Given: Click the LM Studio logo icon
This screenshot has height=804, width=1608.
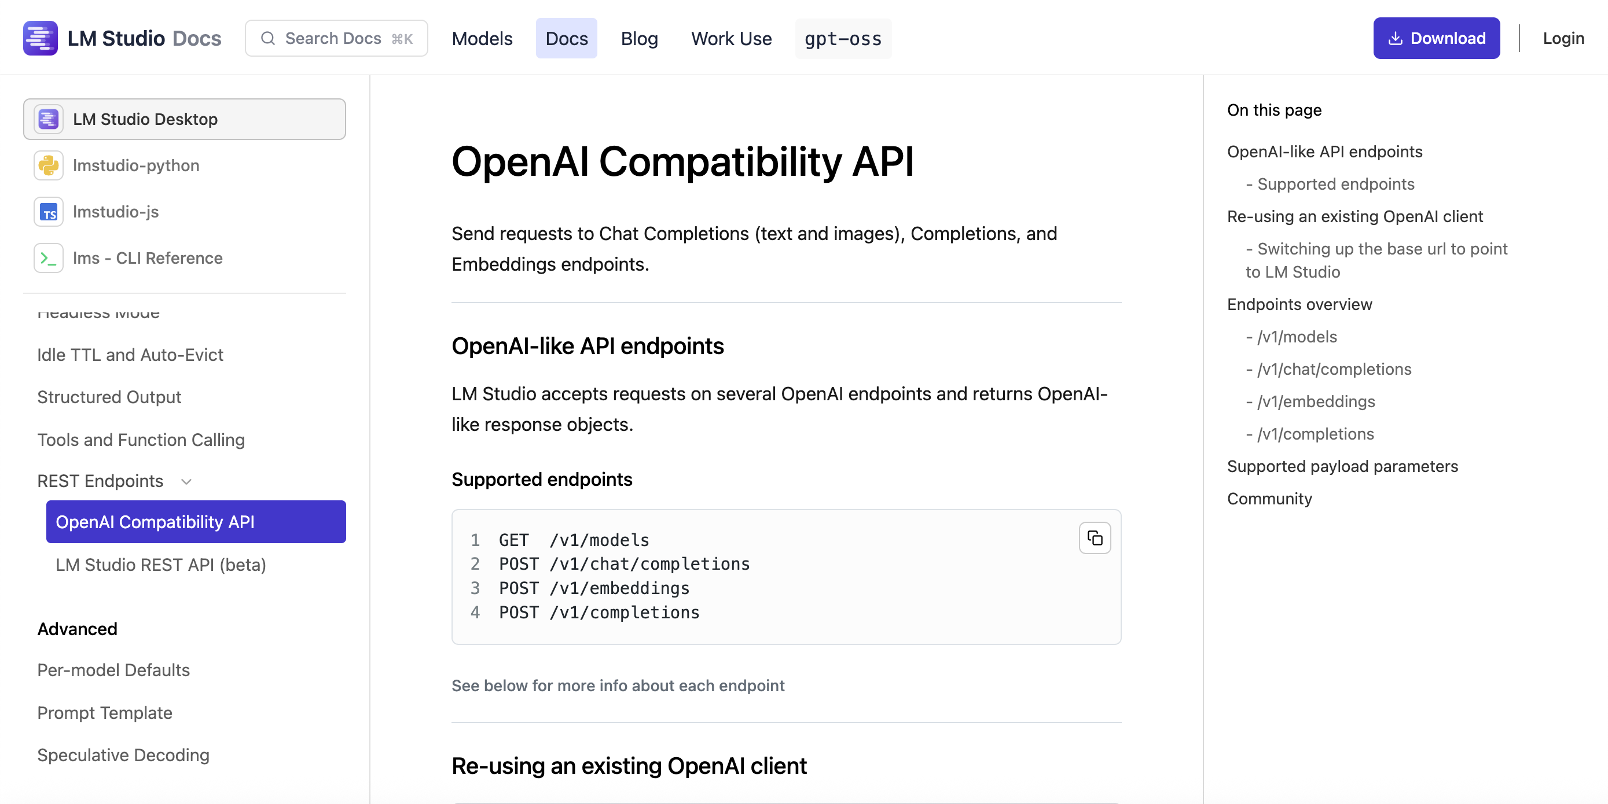Looking at the screenshot, I should pyautogui.click(x=40, y=38).
